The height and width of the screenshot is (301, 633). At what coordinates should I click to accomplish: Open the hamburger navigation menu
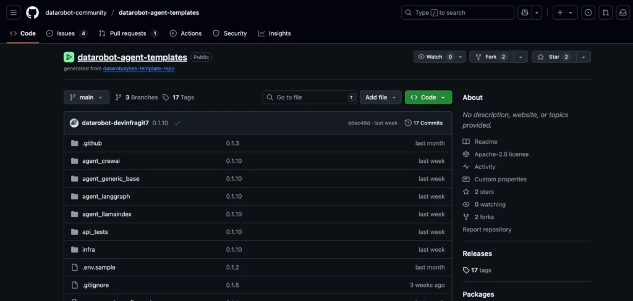14,12
